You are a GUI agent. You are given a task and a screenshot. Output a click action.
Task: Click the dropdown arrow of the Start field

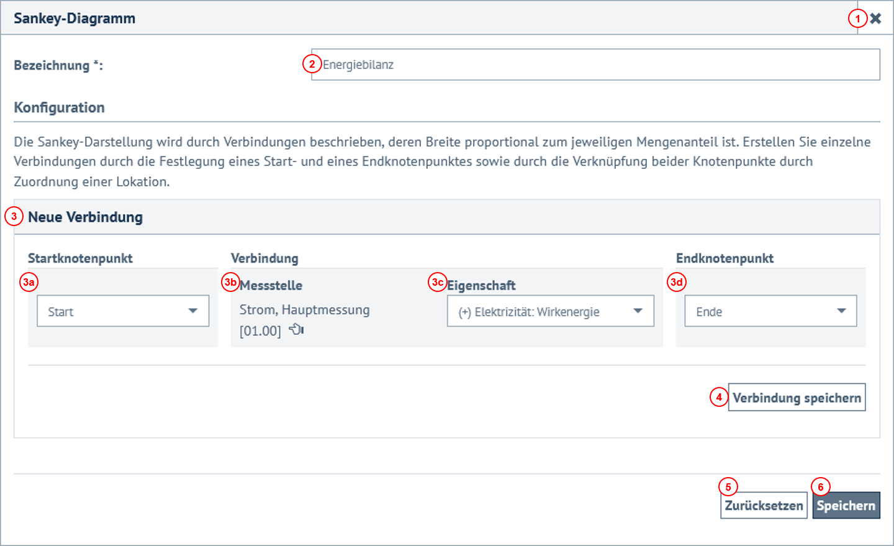pos(194,311)
